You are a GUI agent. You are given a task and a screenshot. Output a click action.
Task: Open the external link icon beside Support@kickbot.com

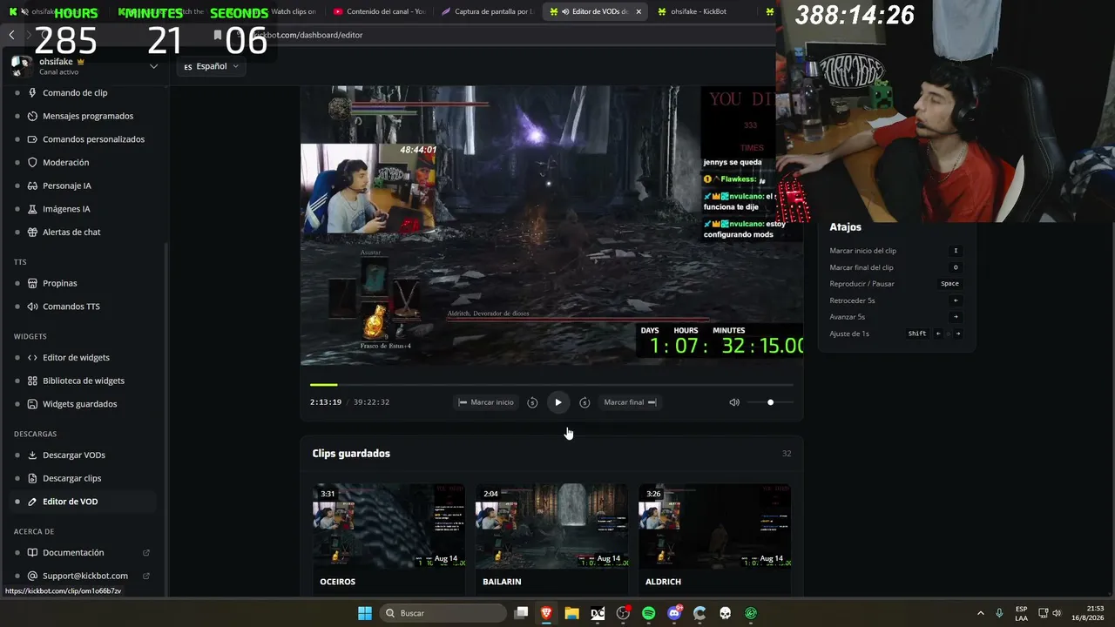point(146,576)
